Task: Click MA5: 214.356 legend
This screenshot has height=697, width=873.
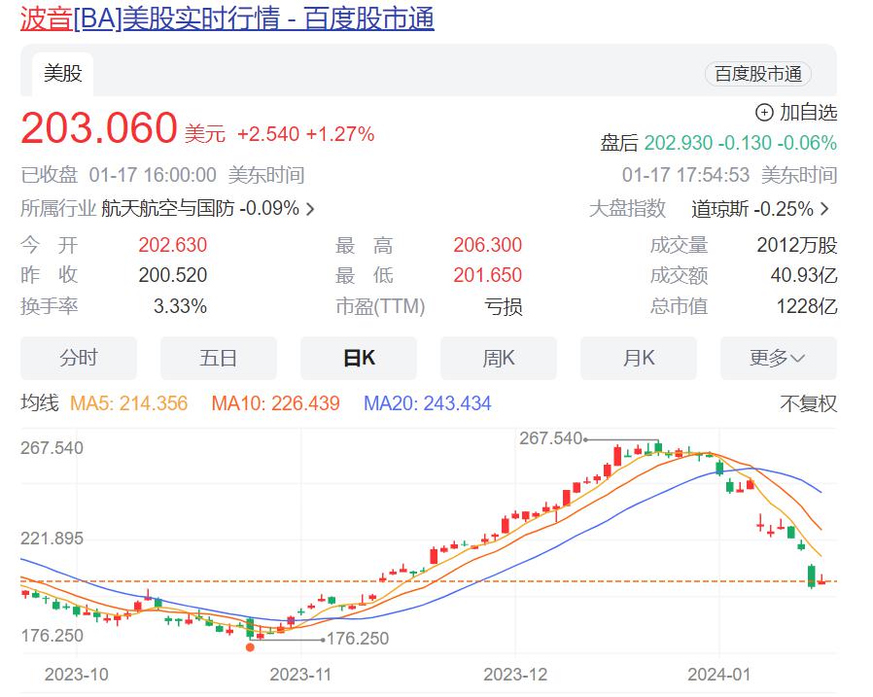Action: pos(129,403)
